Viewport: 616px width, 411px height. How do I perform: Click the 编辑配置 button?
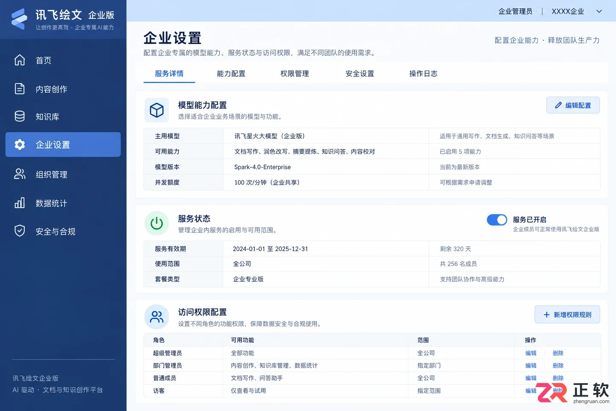tap(573, 105)
